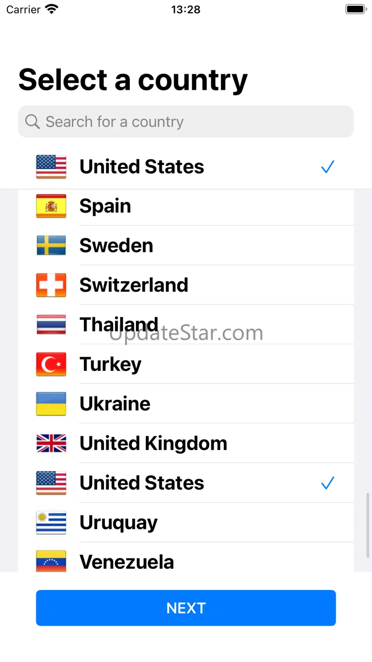This screenshot has width=372, height=662.
Task: Pick Switzerland from the countries
Action: [134, 285]
